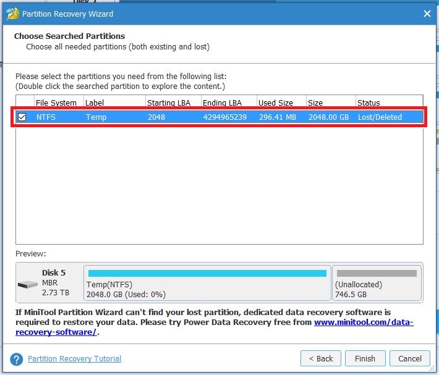The width and height of the screenshot is (439, 375).
Task: Click the 2048.00 GB size value
Action: (328, 117)
